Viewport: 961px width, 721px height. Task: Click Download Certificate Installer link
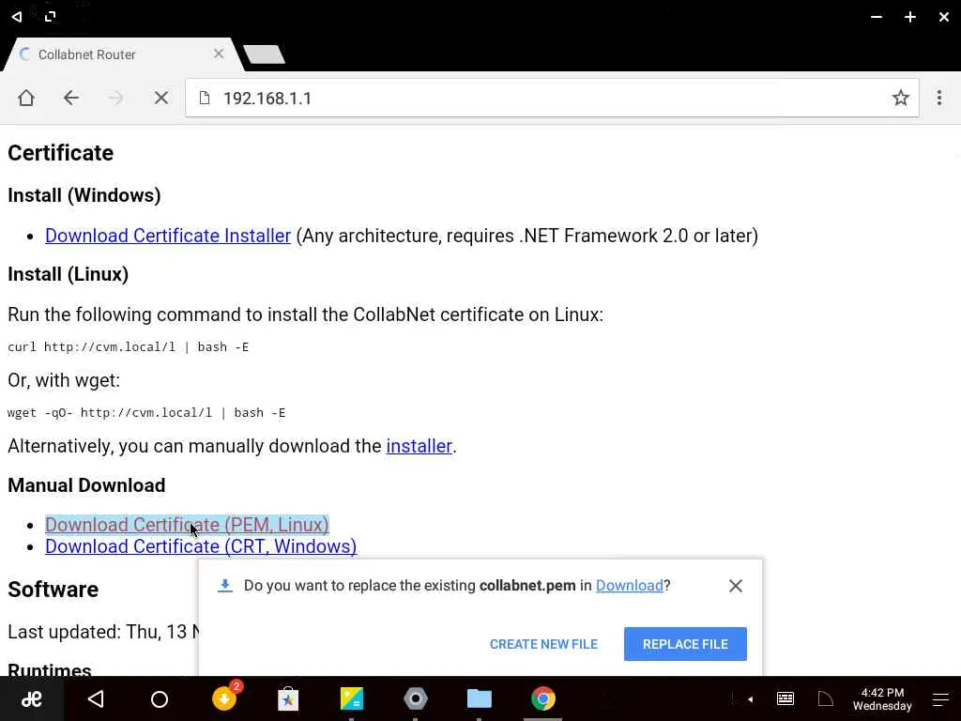coord(168,236)
